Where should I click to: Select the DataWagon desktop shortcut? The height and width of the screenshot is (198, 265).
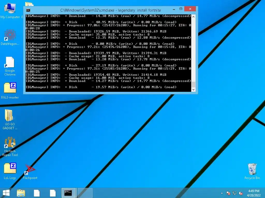(x=10, y=37)
